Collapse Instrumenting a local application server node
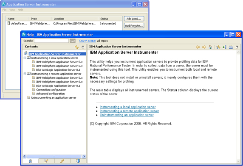This screenshot has height=166, width=243. coord(25,58)
